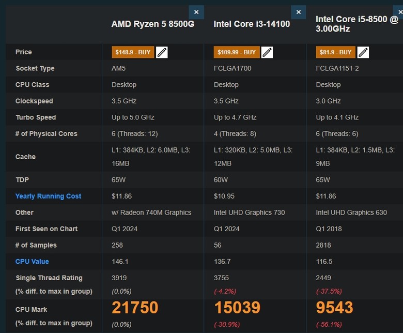Image resolution: width=403 pixels, height=333 pixels.
Task: Click the CPU Mark score 15039
Action: click(x=237, y=308)
